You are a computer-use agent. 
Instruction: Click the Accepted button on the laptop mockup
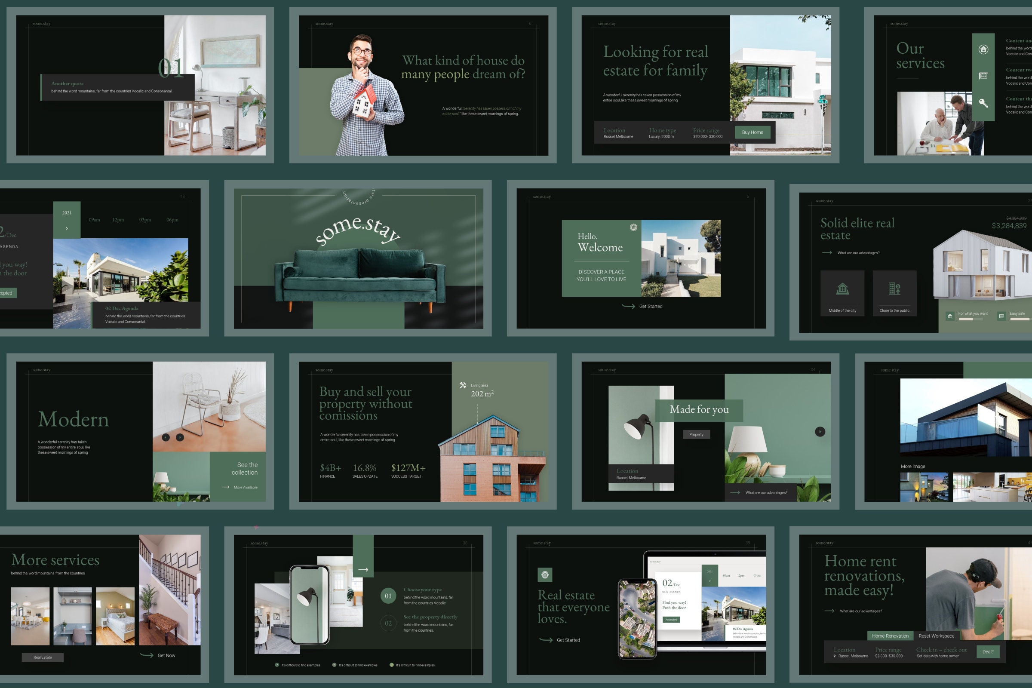click(x=671, y=620)
